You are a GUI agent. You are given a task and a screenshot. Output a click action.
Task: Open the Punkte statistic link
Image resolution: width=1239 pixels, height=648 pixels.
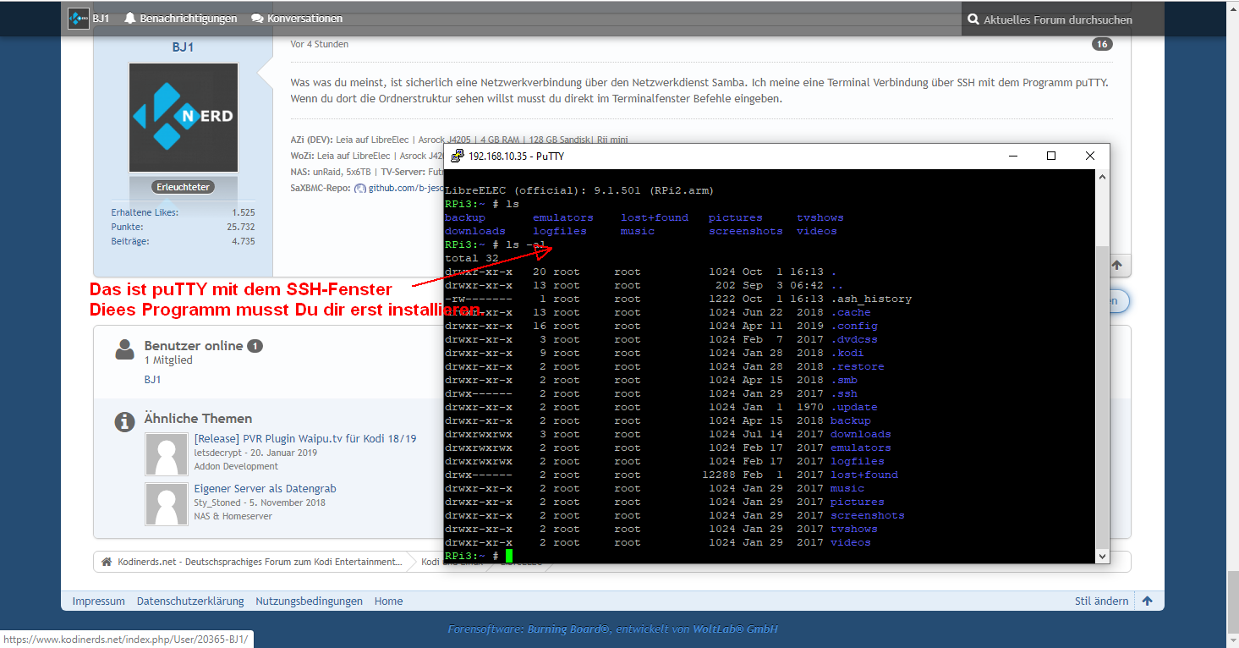(x=127, y=227)
